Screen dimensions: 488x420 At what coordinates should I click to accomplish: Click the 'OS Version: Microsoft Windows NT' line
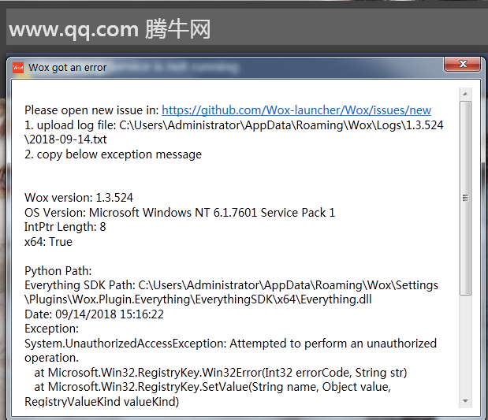tap(180, 213)
